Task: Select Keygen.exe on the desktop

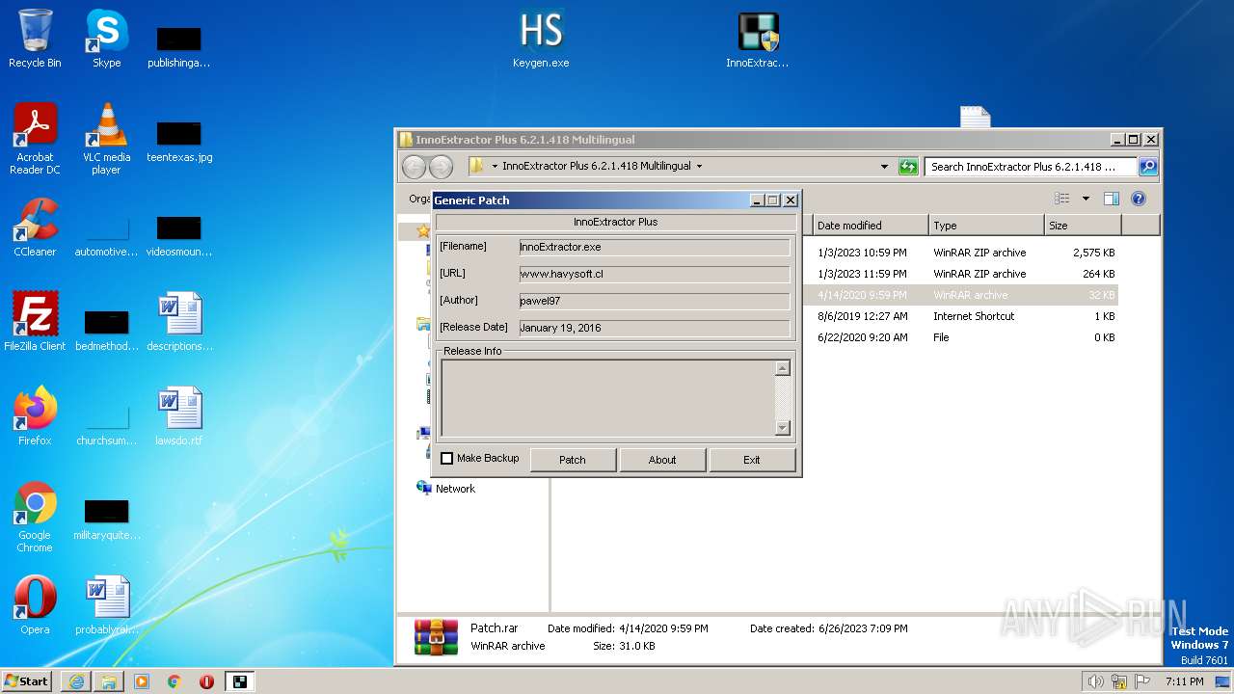Action: [541, 40]
